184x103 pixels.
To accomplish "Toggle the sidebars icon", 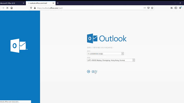I will (x=176, y=8).
